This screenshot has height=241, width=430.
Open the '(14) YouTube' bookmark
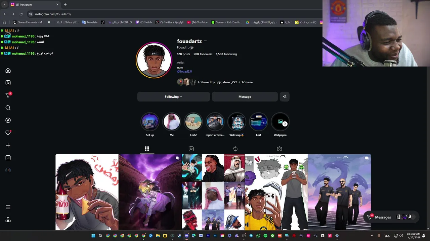[x=197, y=22]
